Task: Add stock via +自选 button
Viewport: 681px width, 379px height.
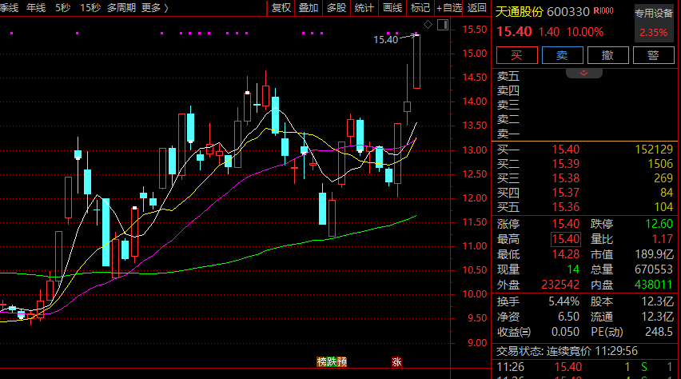Action: click(x=450, y=8)
